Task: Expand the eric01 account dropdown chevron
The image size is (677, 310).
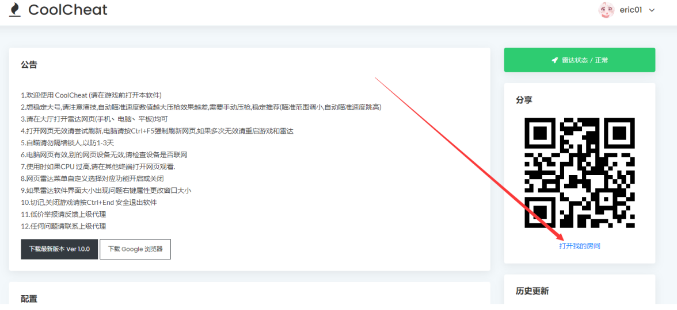Action: click(652, 10)
